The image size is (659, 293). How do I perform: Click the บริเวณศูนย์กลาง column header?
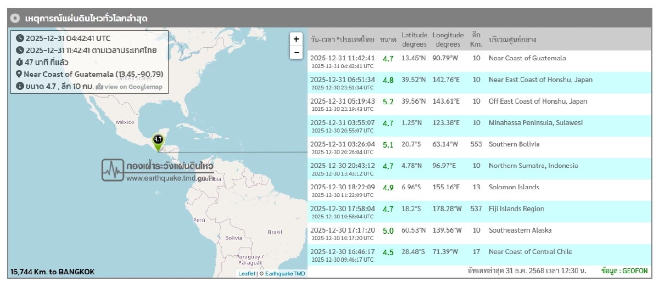tap(512, 40)
